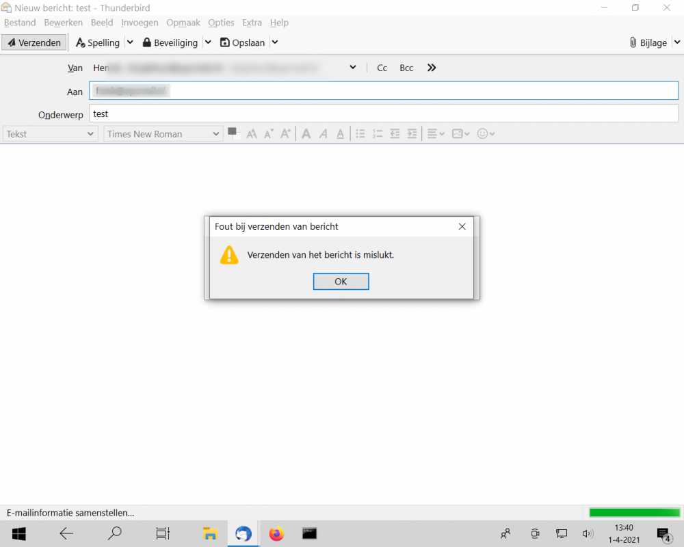Screen dimensions: 684x547
Task: Click the Verzenden send button
Action: (x=34, y=42)
